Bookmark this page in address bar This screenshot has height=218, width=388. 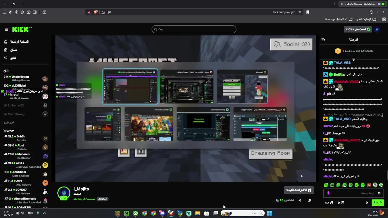click(308, 12)
